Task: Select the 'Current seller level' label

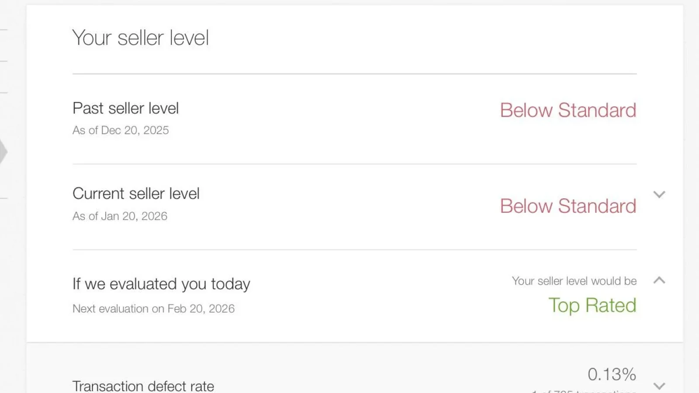Action: tap(136, 193)
